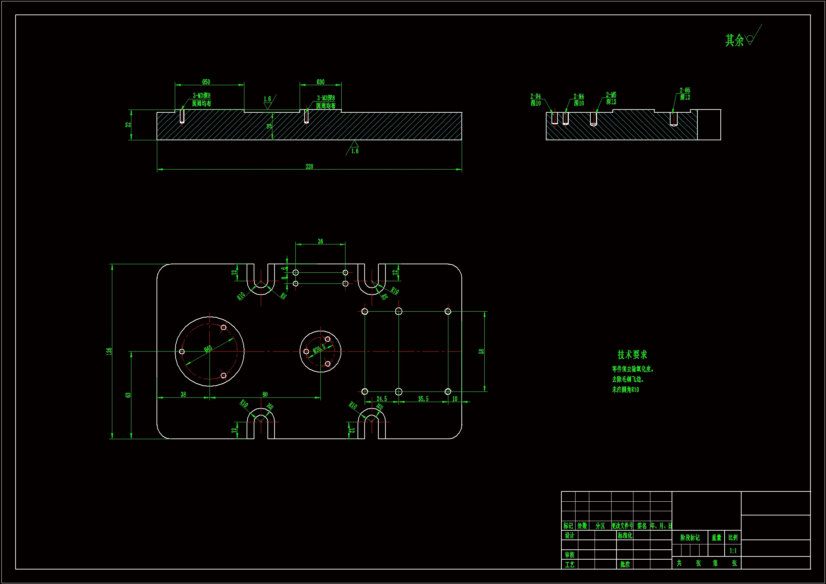
Task: Select the 35.5 horizontal dimension text
Action: click(423, 399)
